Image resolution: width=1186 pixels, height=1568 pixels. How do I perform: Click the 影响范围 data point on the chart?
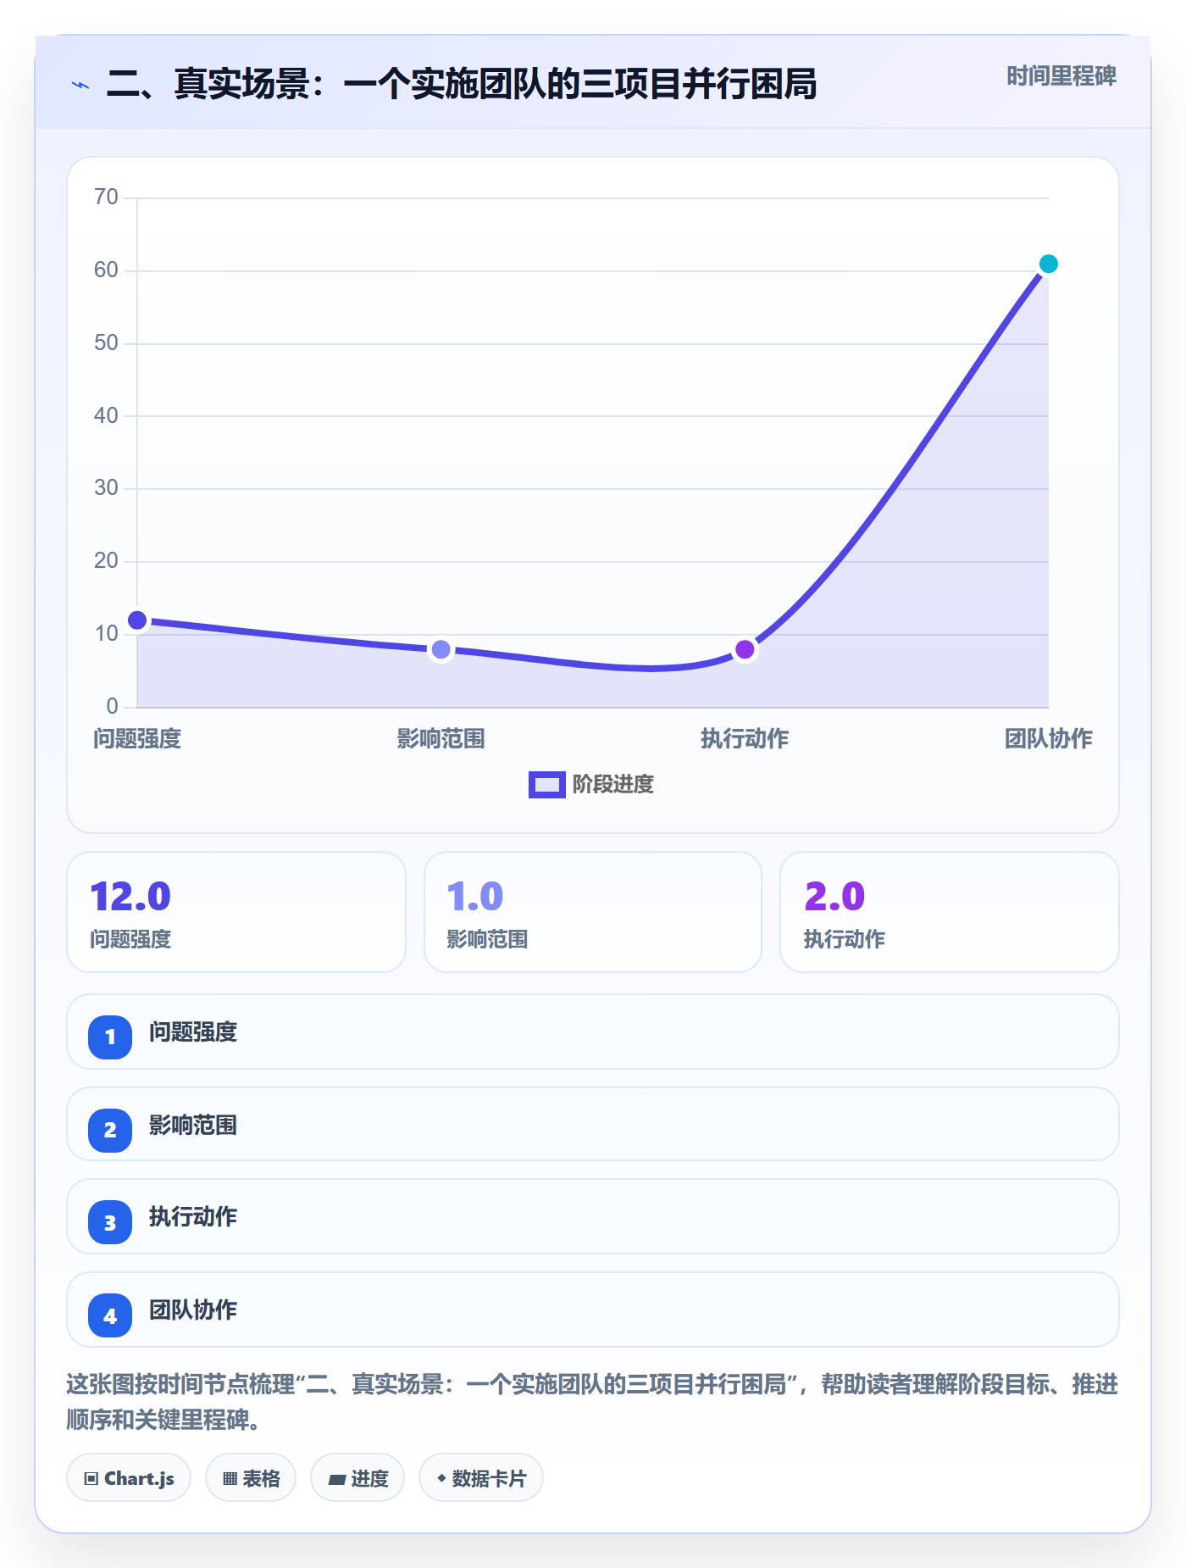(441, 650)
